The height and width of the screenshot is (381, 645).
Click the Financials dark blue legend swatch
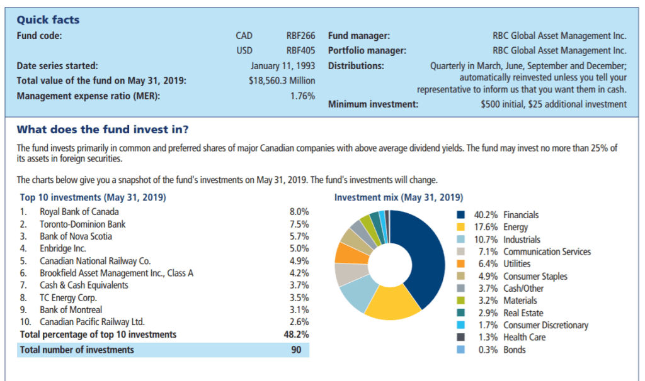(462, 215)
